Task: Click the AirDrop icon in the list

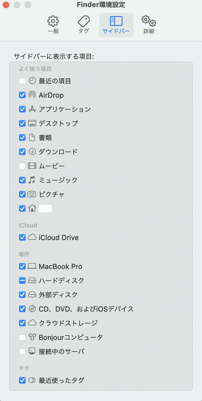Action: (32, 95)
